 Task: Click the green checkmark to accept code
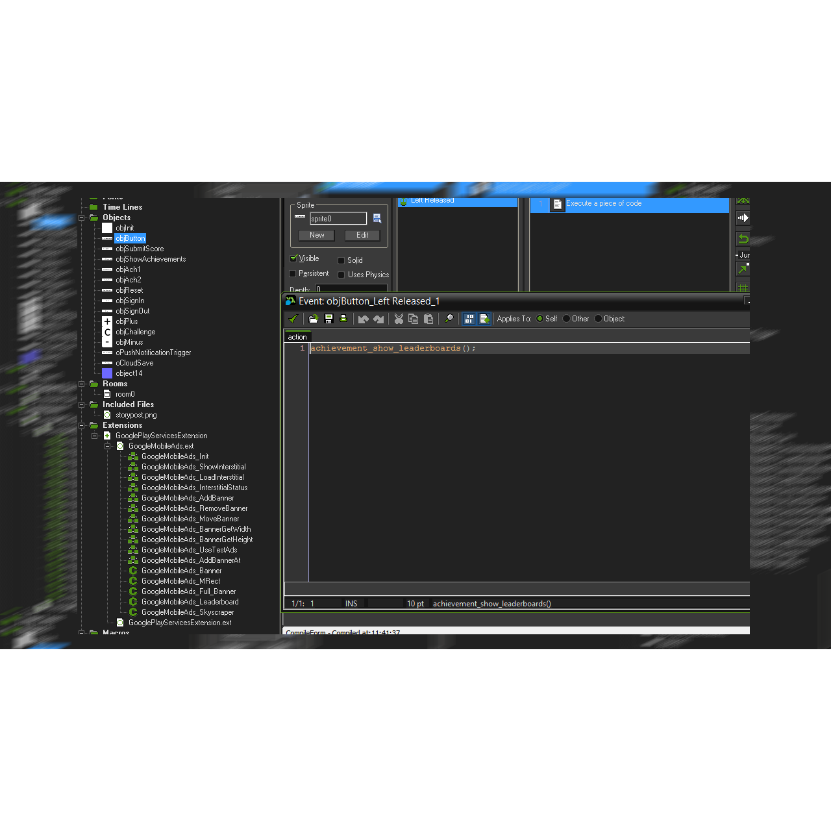point(293,319)
